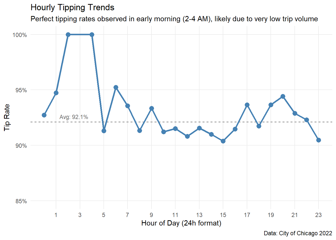The height and width of the screenshot is (240, 336).
Task: Click the final data point at hour 23
Action: pos(318,140)
